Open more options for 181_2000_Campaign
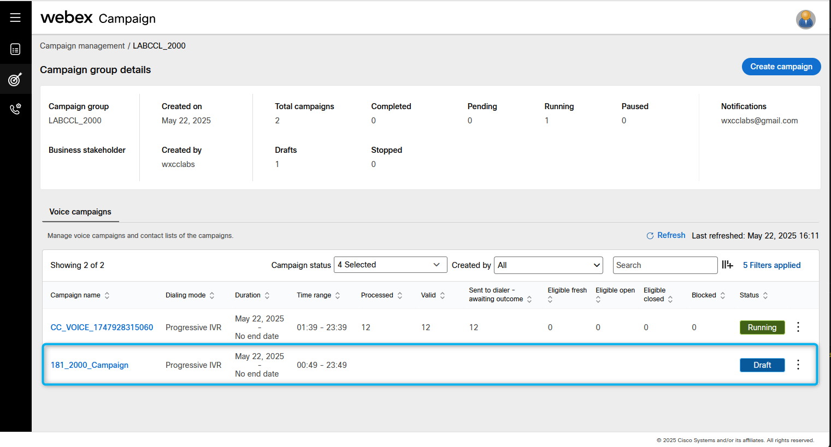 pos(798,365)
